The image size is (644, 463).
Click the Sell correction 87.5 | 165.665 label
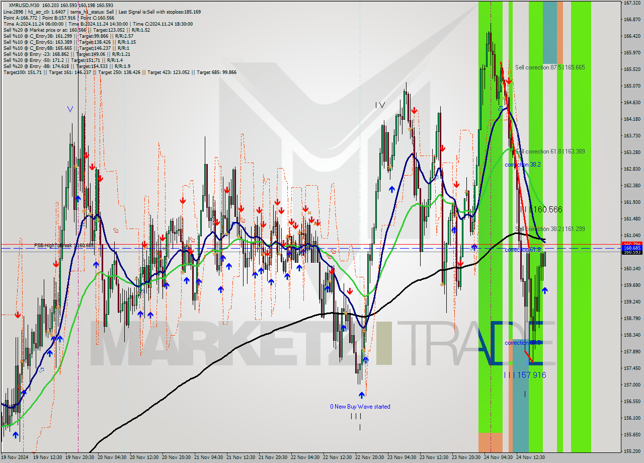[550, 67]
